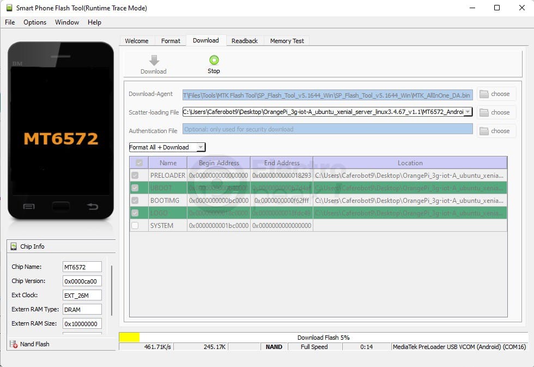Image resolution: width=534 pixels, height=367 pixels.
Task: Switch to the Memory Test tab
Action: [287, 41]
